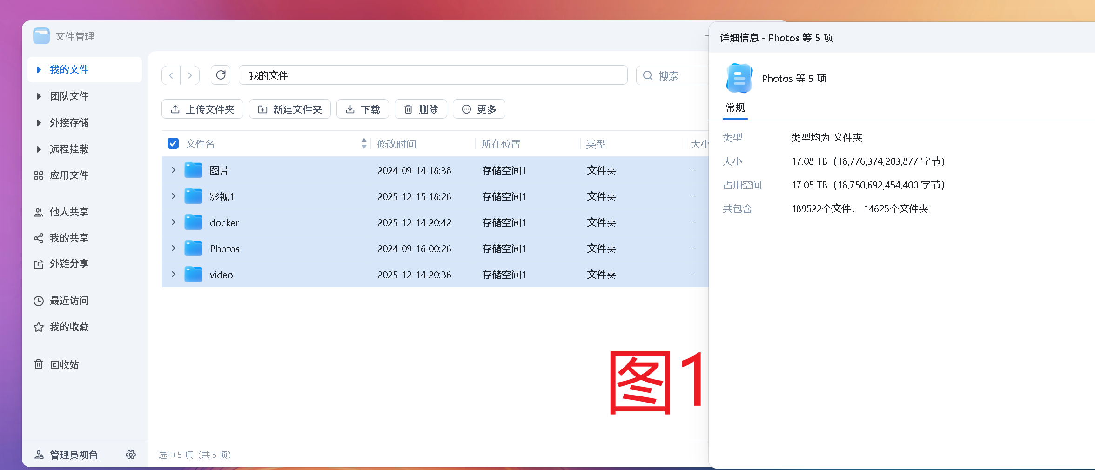1095x470 pixels.
Task: Go back using the left arrow icon
Action: point(171,75)
